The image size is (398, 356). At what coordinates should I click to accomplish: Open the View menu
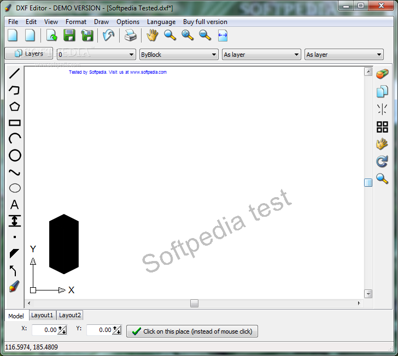(x=51, y=22)
